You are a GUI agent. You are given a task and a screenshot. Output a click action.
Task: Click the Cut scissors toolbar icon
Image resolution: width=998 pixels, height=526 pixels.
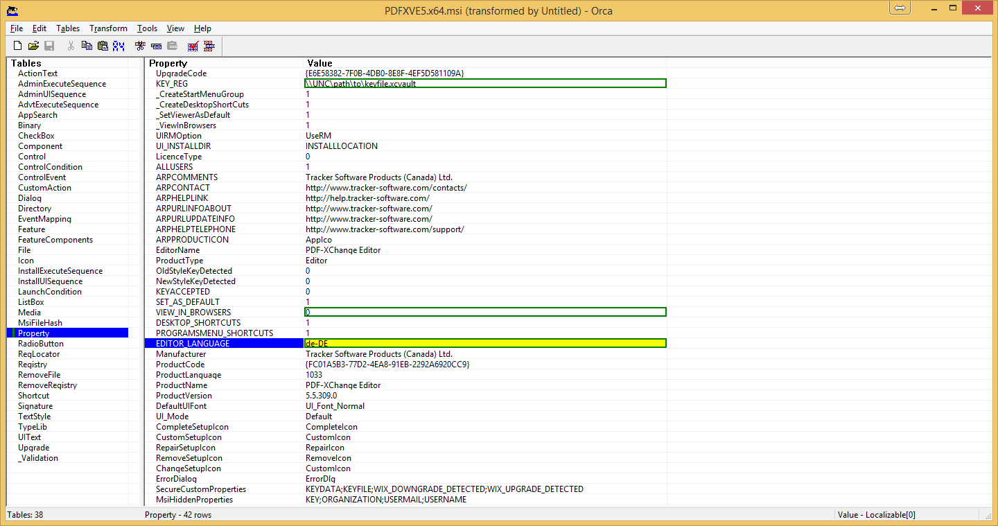71,46
